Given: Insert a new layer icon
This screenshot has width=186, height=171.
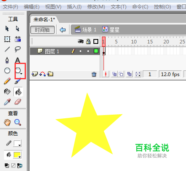Looking at the screenshot, I should coord(34,74).
